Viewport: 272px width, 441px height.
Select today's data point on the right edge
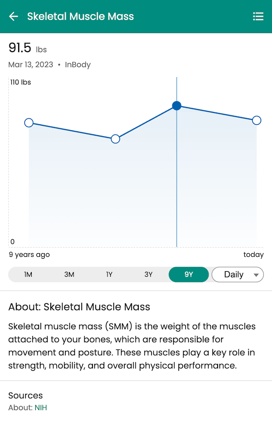(257, 120)
